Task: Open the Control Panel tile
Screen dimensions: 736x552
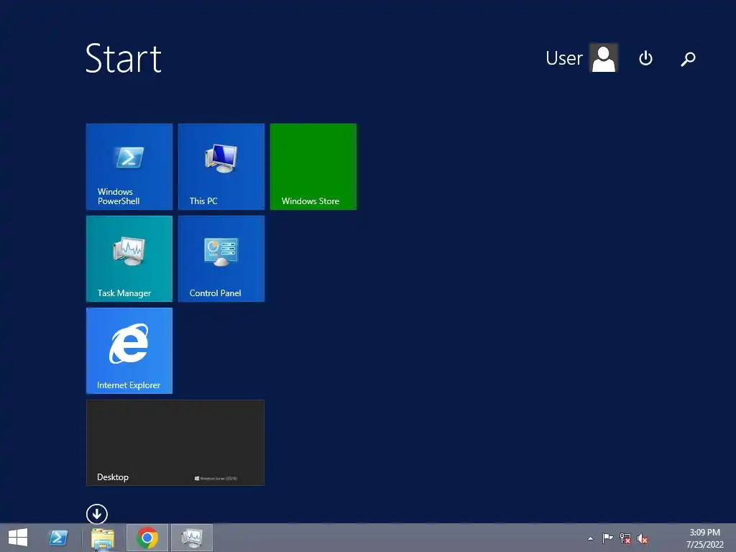Action: [221, 259]
